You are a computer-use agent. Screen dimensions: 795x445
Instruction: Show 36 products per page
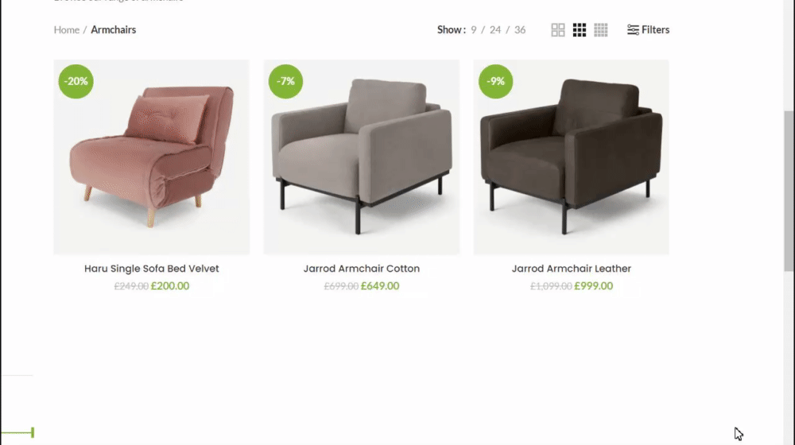point(520,30)
